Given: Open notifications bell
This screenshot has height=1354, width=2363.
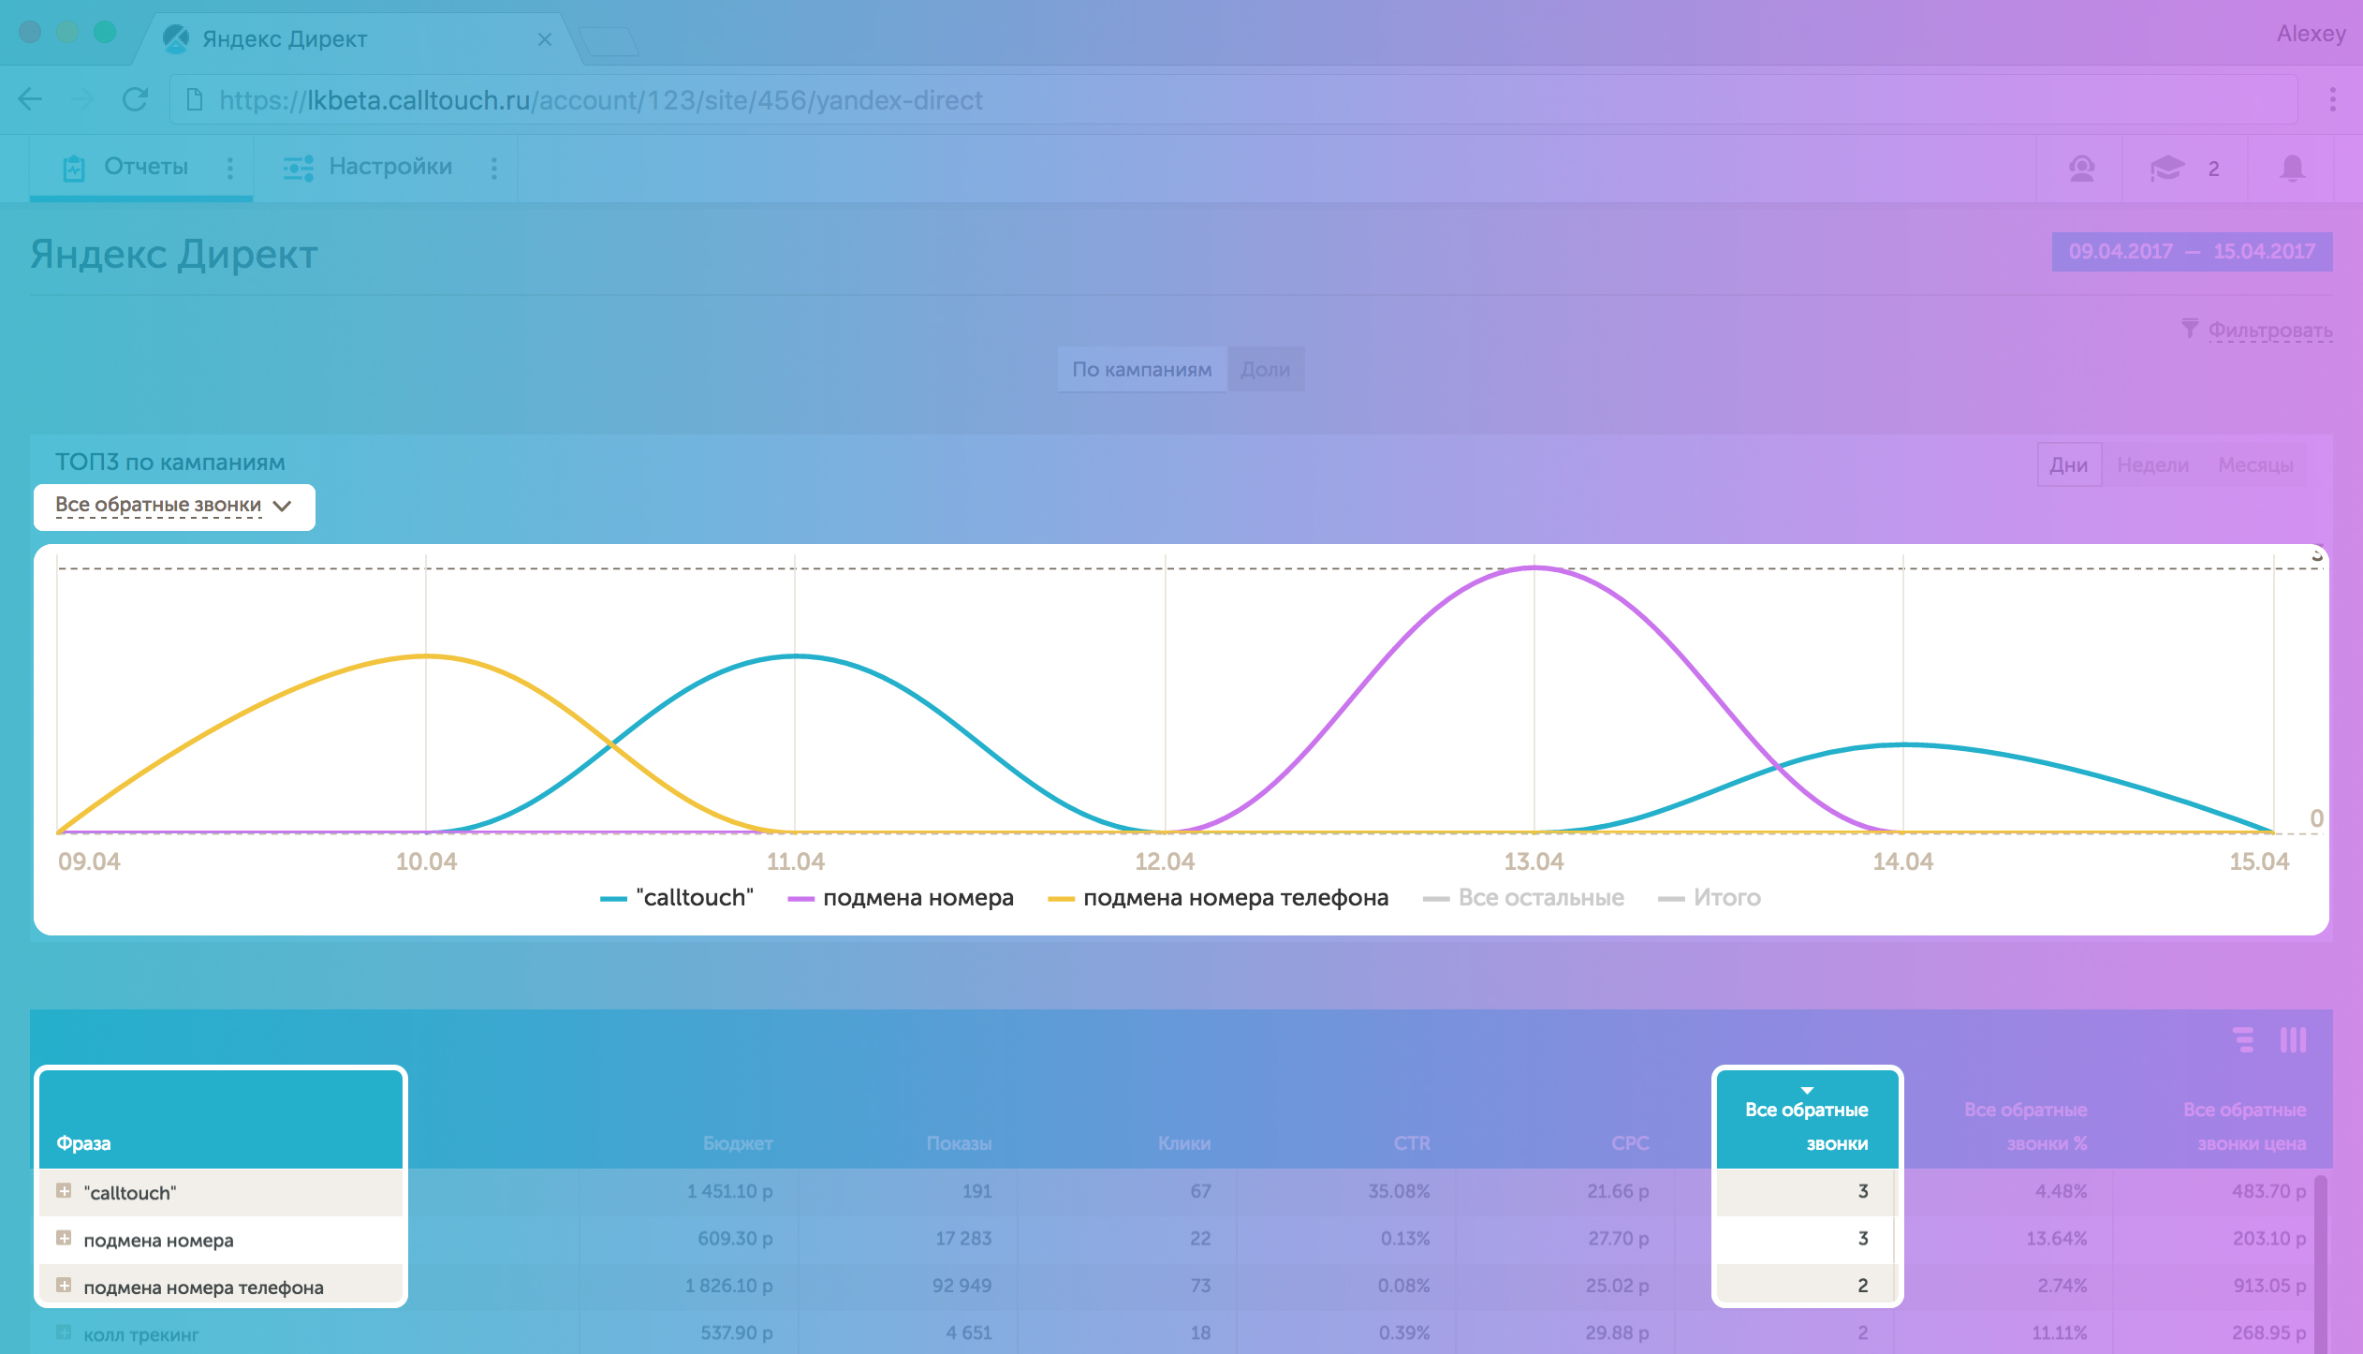Looking at the screenshot, I should [2293, 169].
